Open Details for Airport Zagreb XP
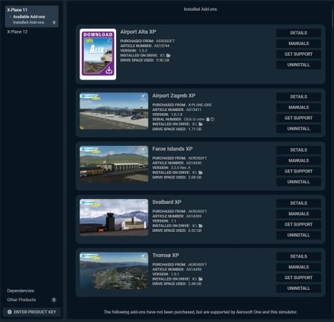This screenshot has height=322, width=334. click(x=299, y=97)
